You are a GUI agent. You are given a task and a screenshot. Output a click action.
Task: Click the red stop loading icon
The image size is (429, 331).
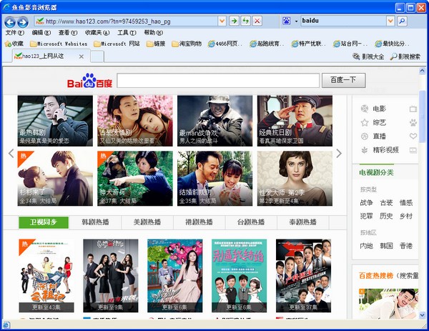pos(257,21)
